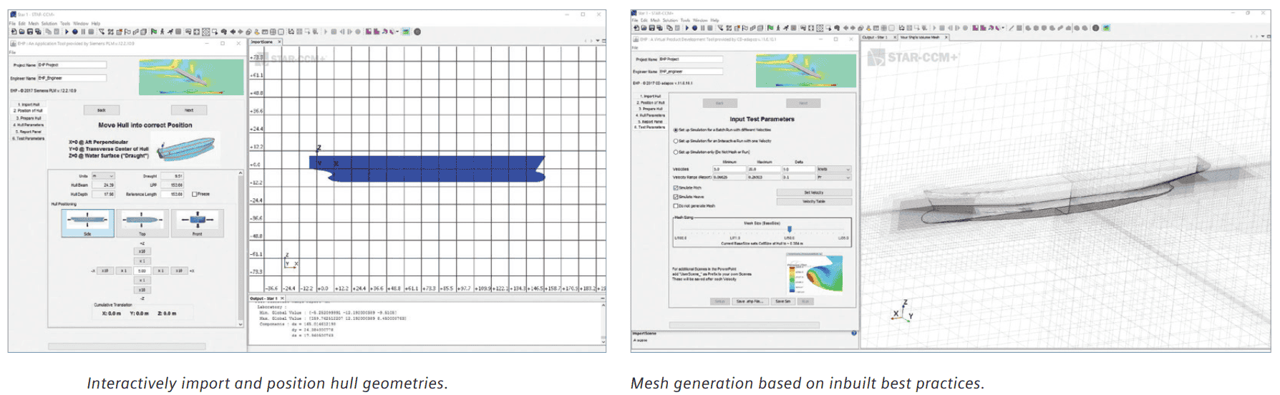Click the initialize solution sphere icon in left toolbar
This screenshot has height=395, width=1280.
(74, 31)
